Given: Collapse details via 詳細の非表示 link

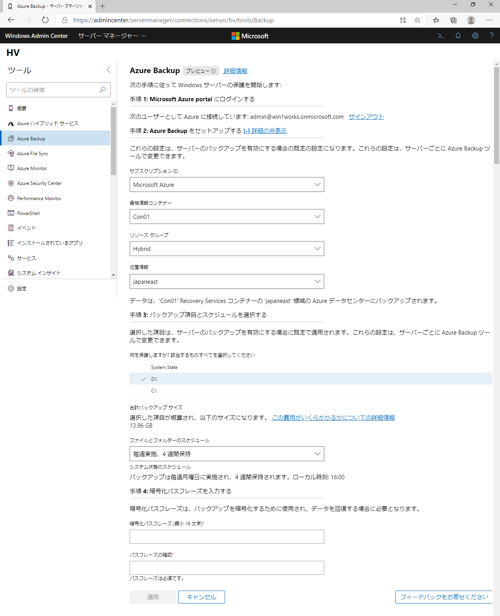Looking at the screenshot, I should click(x=265, y=131).
